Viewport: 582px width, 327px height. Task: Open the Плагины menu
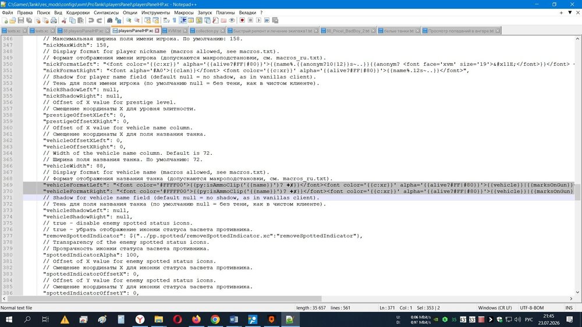225,13
